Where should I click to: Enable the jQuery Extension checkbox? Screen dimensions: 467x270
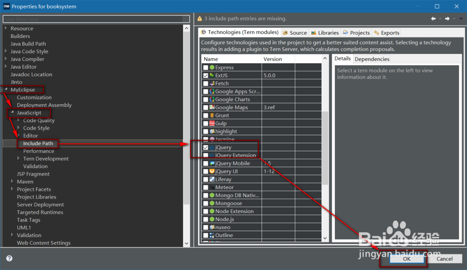coord(205,155)
